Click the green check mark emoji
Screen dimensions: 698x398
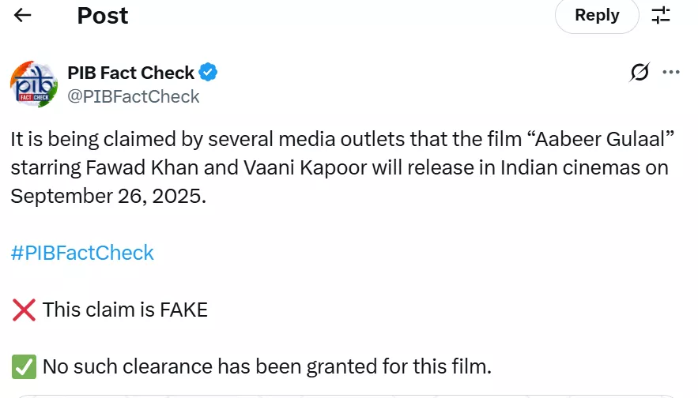[x=24, y=366]
